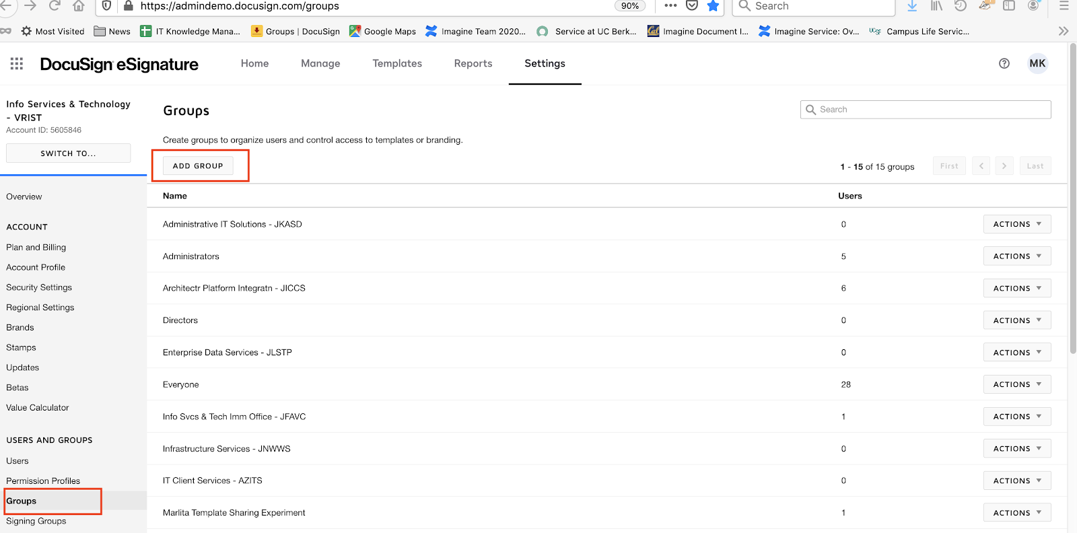
Task: Open Overview in the sidebar
Action: click(x=24, y=197)
